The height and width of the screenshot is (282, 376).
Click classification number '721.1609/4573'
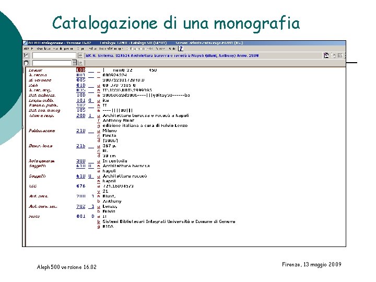point(118,186)
